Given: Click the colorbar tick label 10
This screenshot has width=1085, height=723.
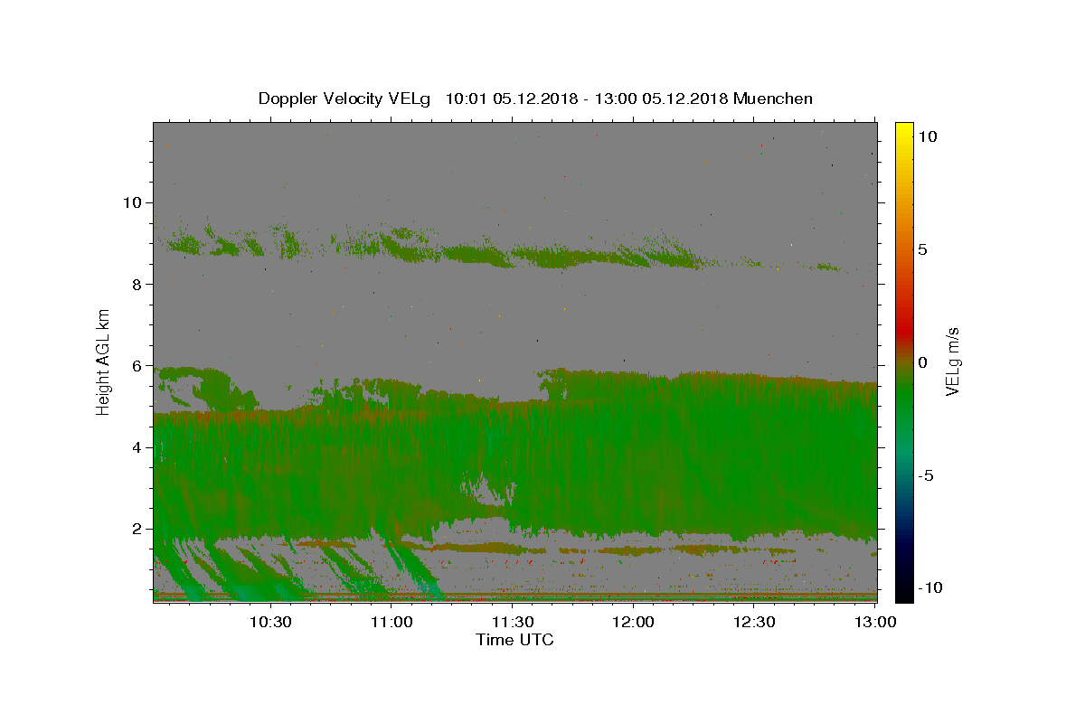Looking at the screenshot, I should click(927, 136).
